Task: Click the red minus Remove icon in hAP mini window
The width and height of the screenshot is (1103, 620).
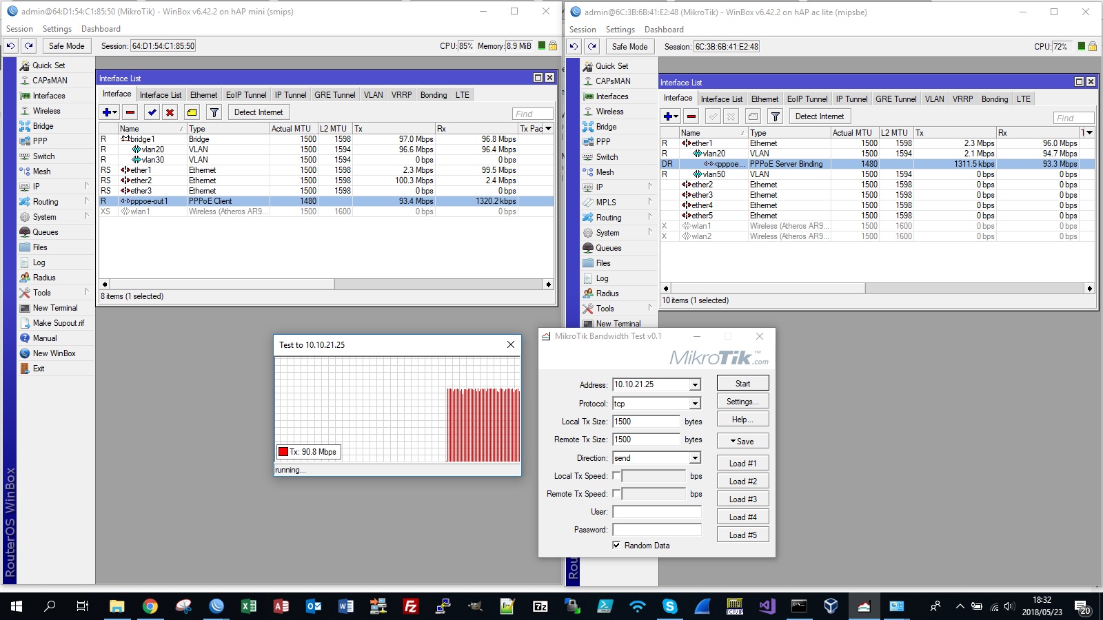Action: 130,112
